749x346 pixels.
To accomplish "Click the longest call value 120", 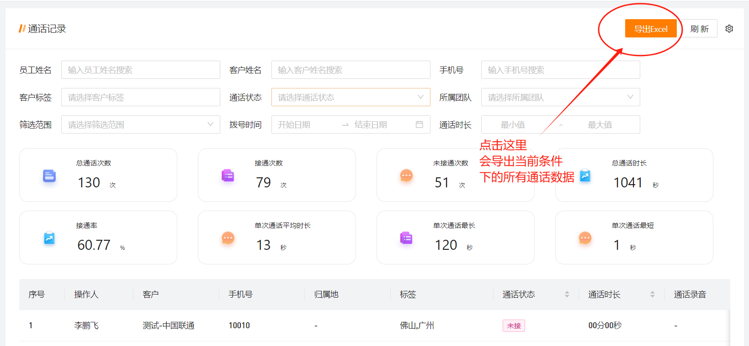I will pos(446,245).
